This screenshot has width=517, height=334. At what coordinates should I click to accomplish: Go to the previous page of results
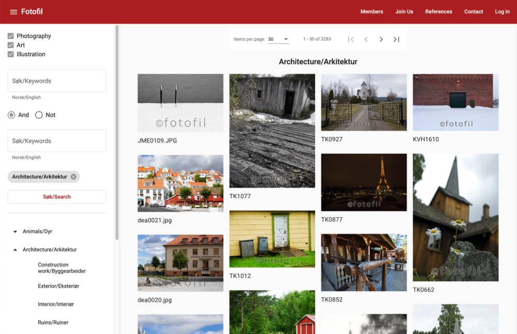(366, 39)
